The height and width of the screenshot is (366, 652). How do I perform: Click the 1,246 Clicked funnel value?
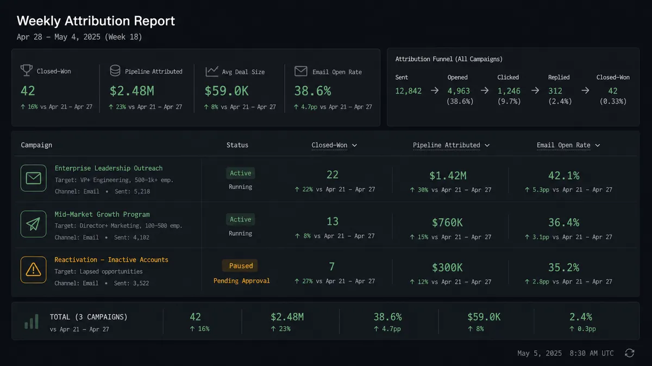tap(509, 91)
